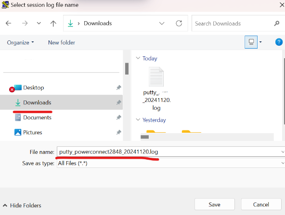
Task: Go forward with the right arrow
Action: [25, 23]
